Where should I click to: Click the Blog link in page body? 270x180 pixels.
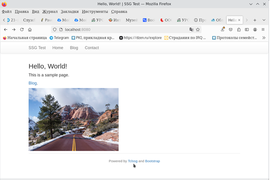32,83
